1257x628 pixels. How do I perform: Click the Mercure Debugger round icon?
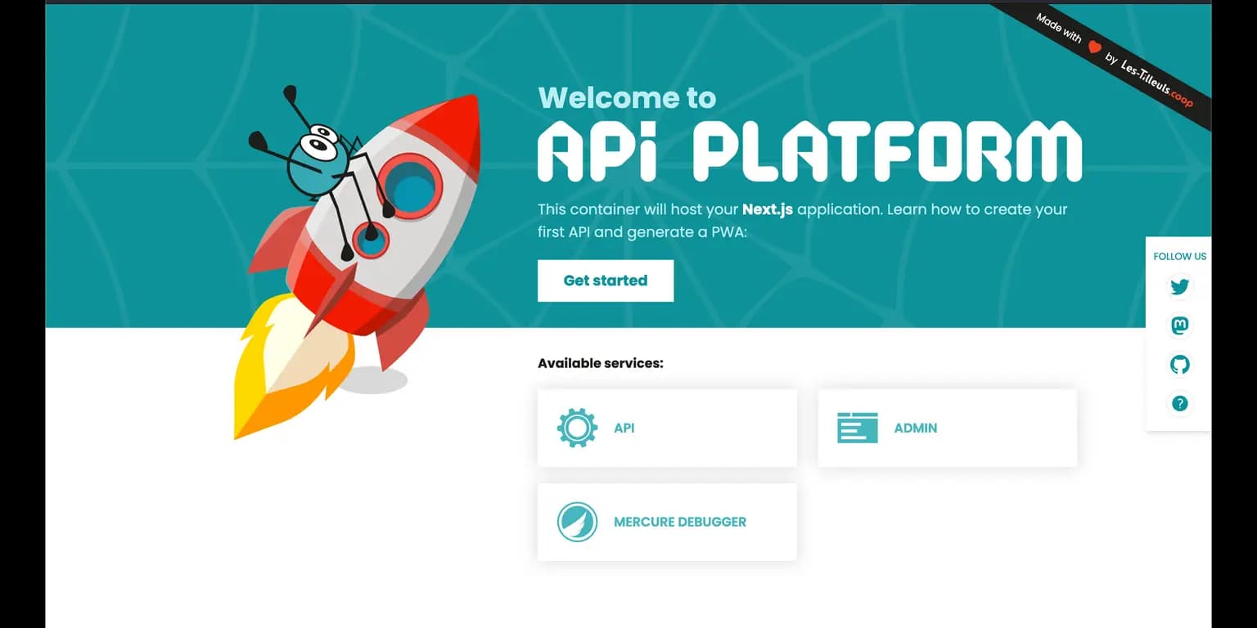[577, 522]
